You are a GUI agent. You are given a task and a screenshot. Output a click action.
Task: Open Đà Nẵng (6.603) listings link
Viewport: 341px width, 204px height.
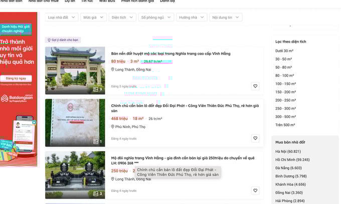pos(288,168)
